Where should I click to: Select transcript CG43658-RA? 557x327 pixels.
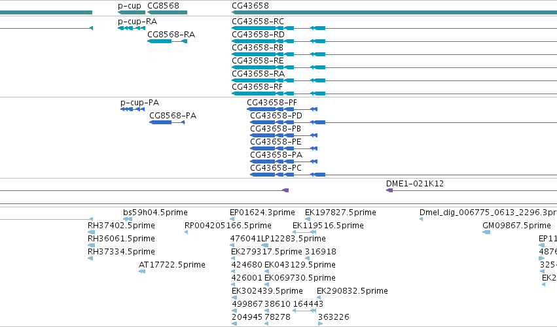(258, 73)
